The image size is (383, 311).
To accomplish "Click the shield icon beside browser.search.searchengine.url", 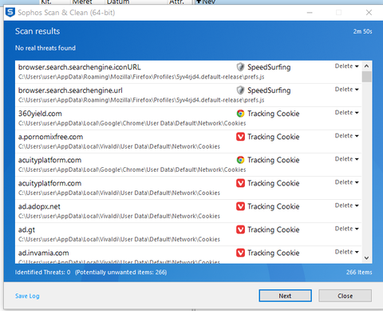I will [240, 90].
